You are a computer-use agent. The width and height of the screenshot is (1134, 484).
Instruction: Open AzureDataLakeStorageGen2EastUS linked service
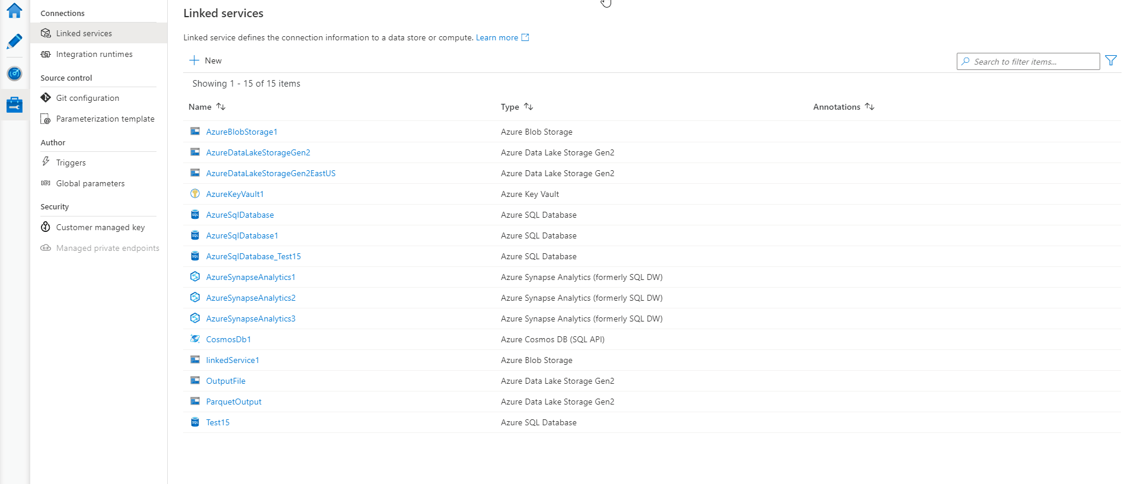(270, 173)
